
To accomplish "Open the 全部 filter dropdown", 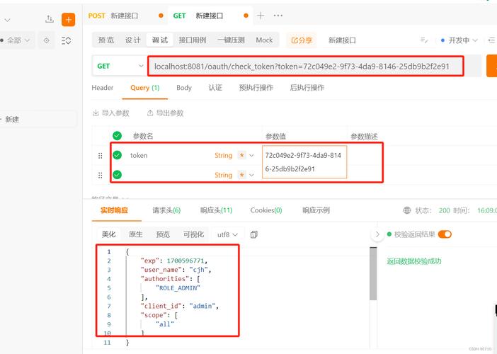I will tap(16, 40).
